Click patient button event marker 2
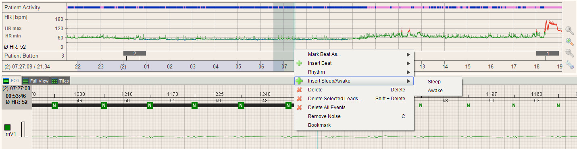 [135, 53]
